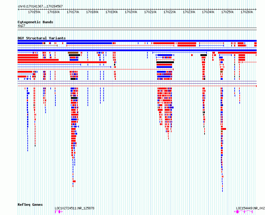The height and width of the screenshot is (215, 265).
Task: Open the DGV Structural Variants track title
Action: tap(42, 38)
